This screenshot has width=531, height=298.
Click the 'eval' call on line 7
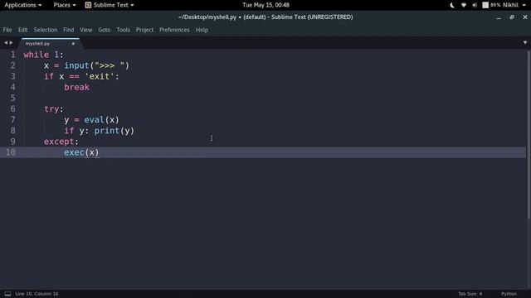click(94, 120)
